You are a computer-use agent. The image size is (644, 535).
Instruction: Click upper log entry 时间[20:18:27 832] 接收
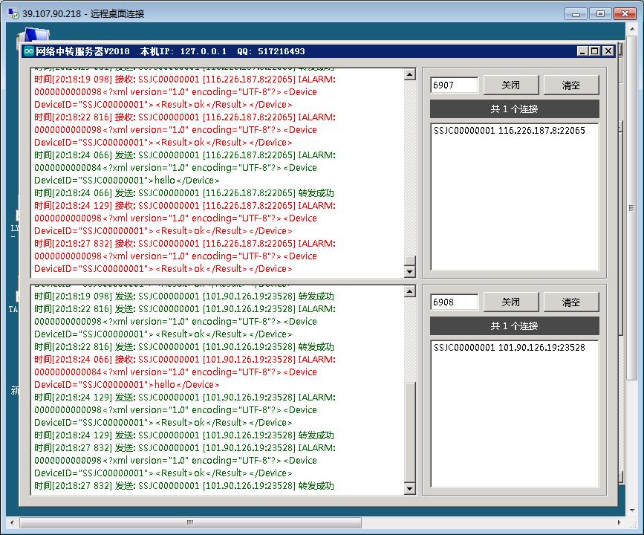185,256
